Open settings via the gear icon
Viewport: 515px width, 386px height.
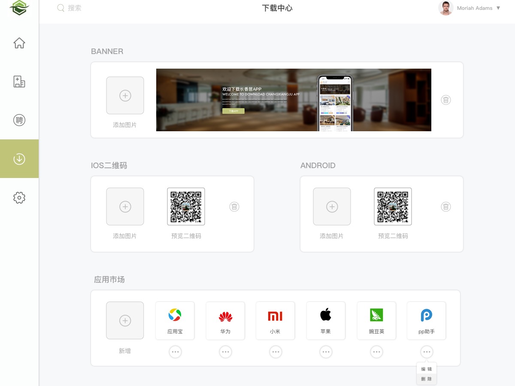(19, 198)
